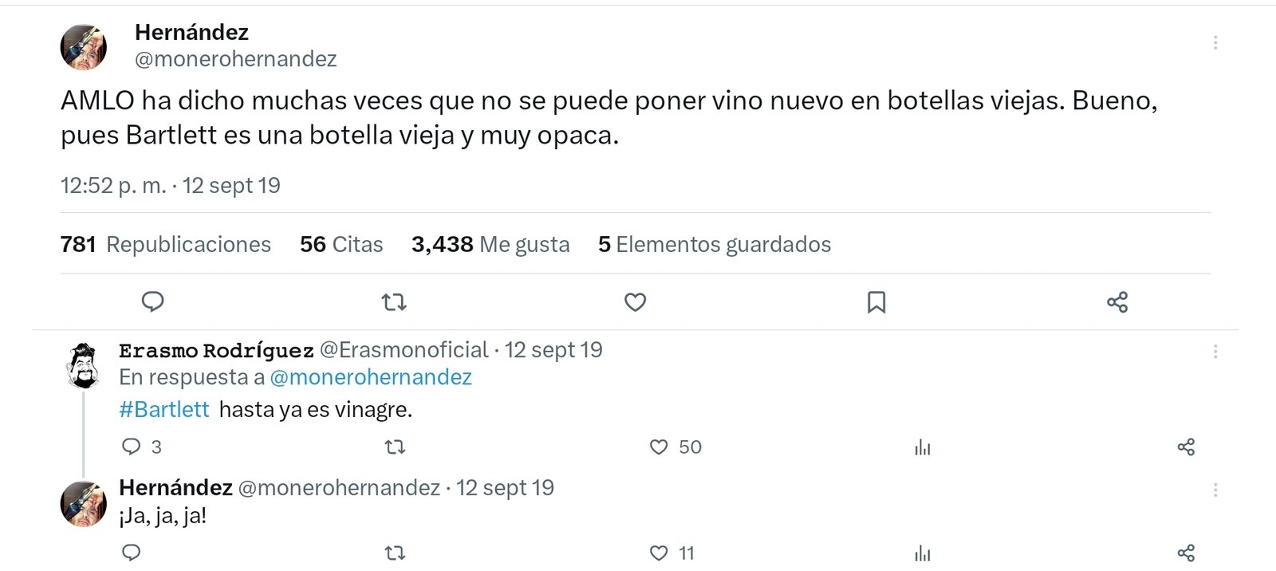Bookmark the main tweet

(x=876, y=302)
